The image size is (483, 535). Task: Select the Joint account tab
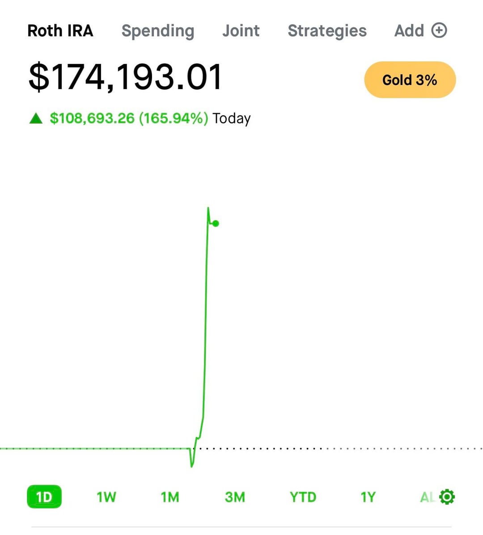pyautogui.click(x=241, y=31)
